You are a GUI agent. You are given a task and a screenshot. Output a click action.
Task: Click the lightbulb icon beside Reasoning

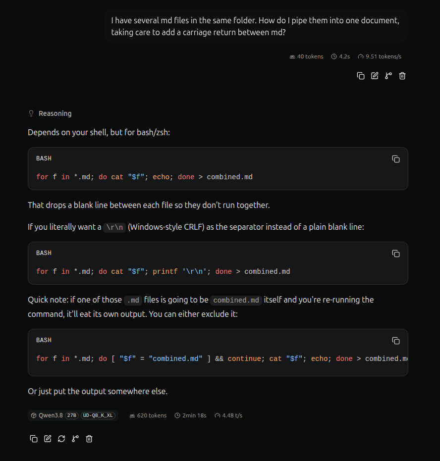(31, 113)
